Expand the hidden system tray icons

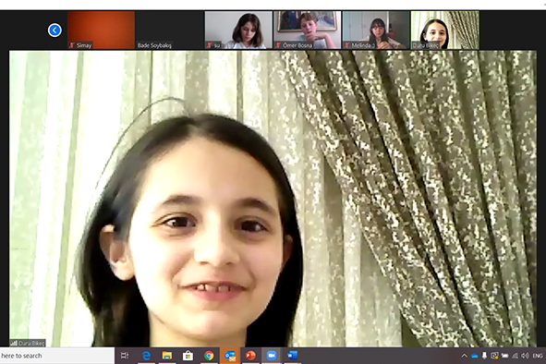[x=464, y=356]
